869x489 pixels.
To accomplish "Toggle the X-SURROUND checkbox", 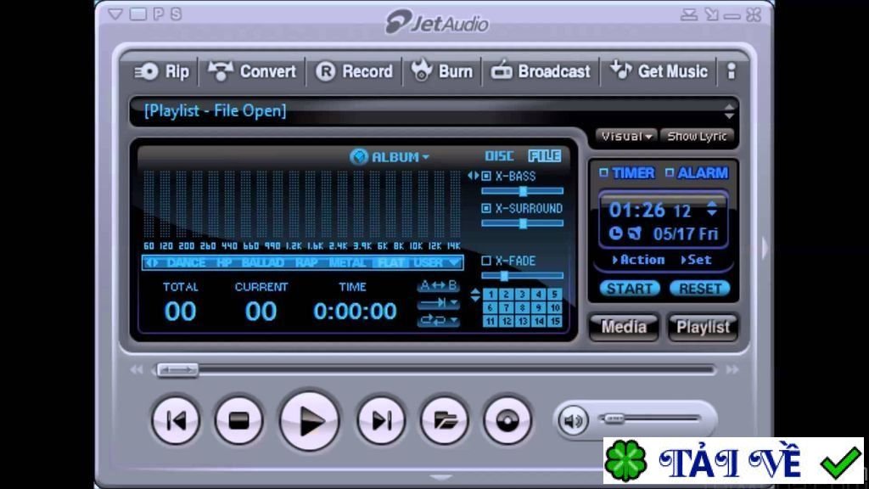I will click(x=486, y=209).
